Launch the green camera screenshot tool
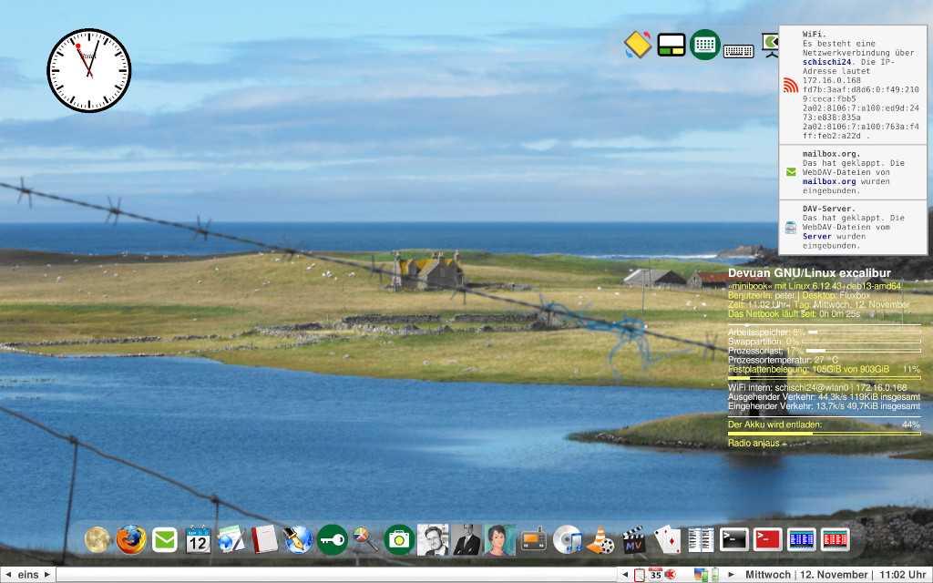Image resolution: width=933 pixels, height=583 pixels. click(x=398, y=540)
